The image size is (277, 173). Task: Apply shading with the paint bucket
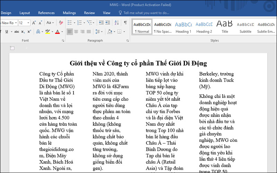(x=110, y=31)
